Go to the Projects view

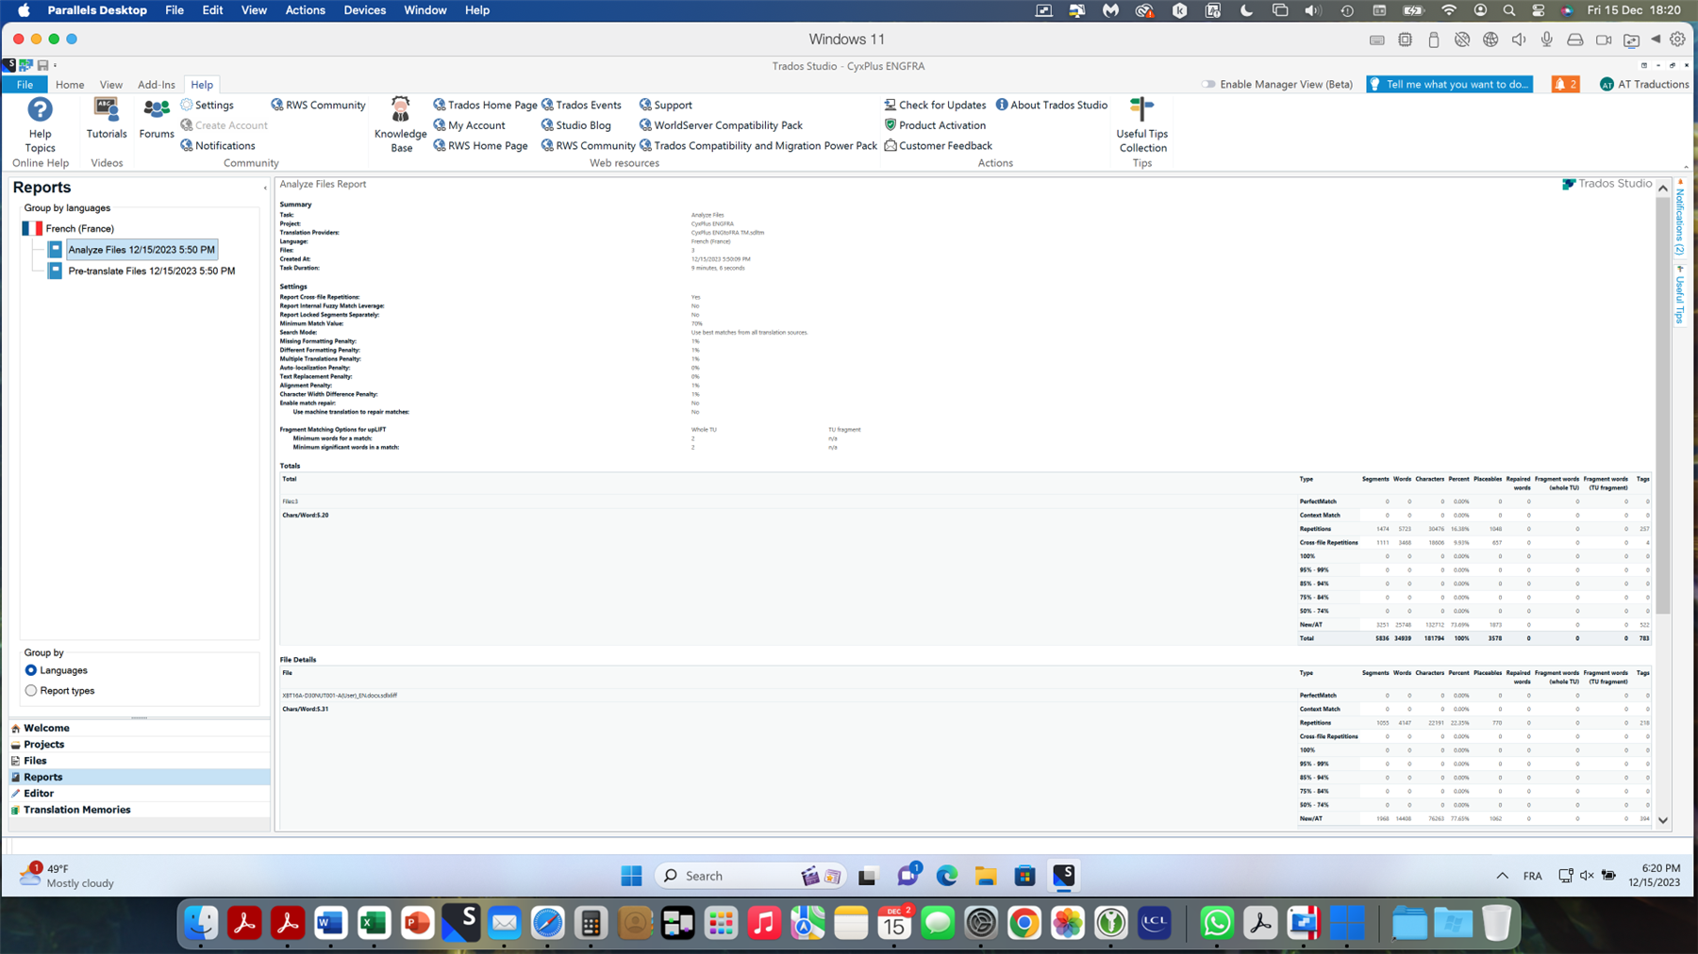pos(140,745)
